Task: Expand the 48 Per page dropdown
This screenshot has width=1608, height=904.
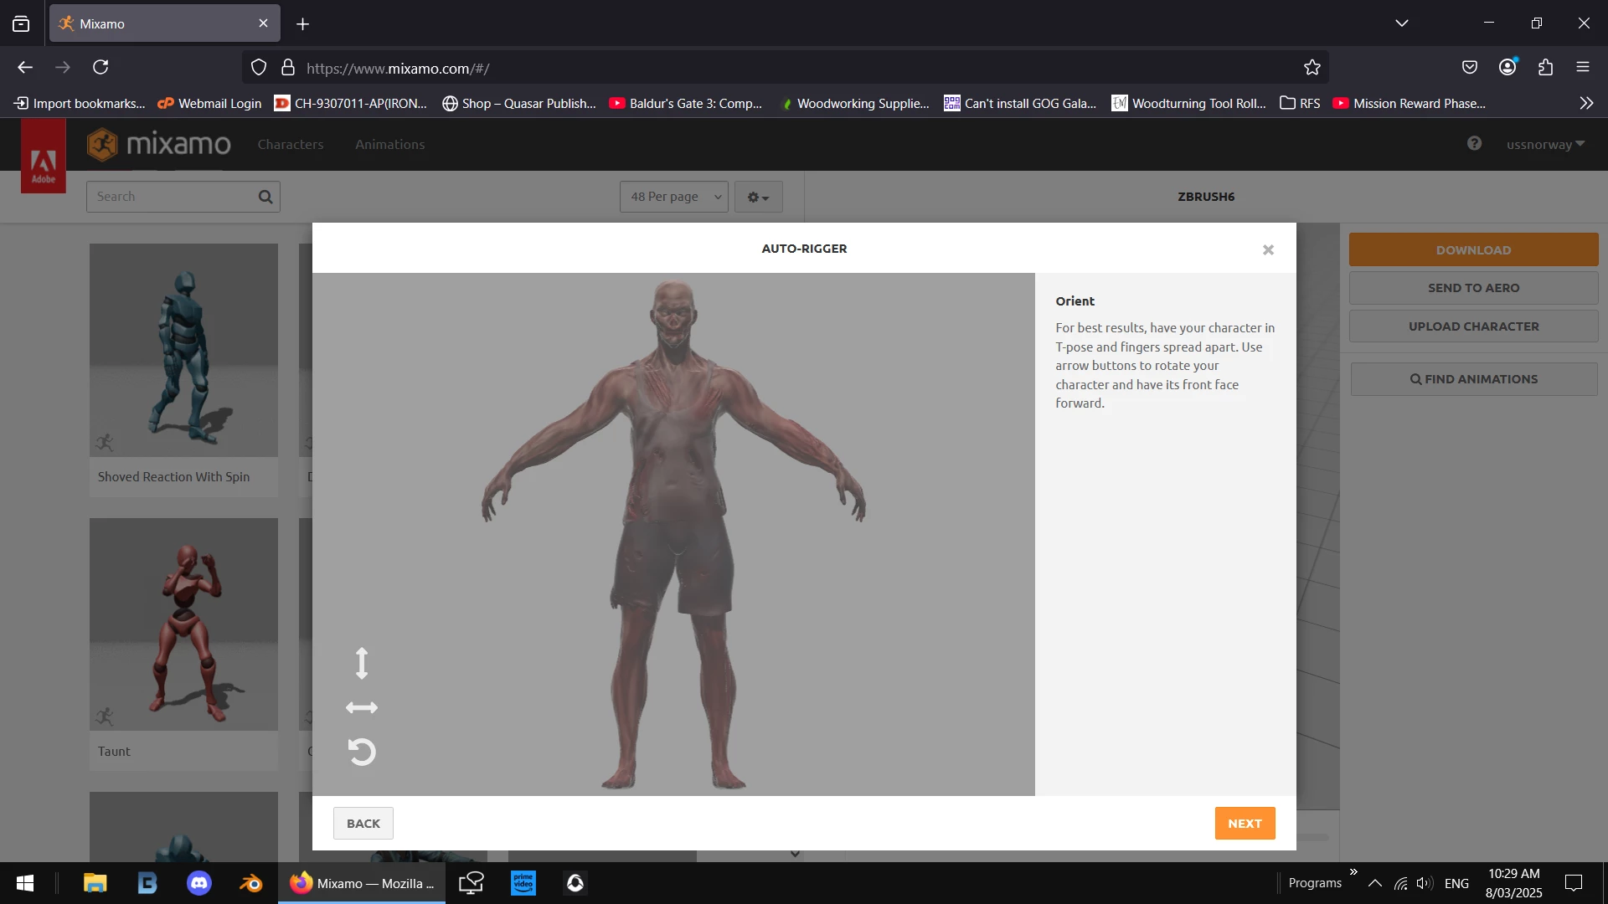Action: [x=674, y=197]
